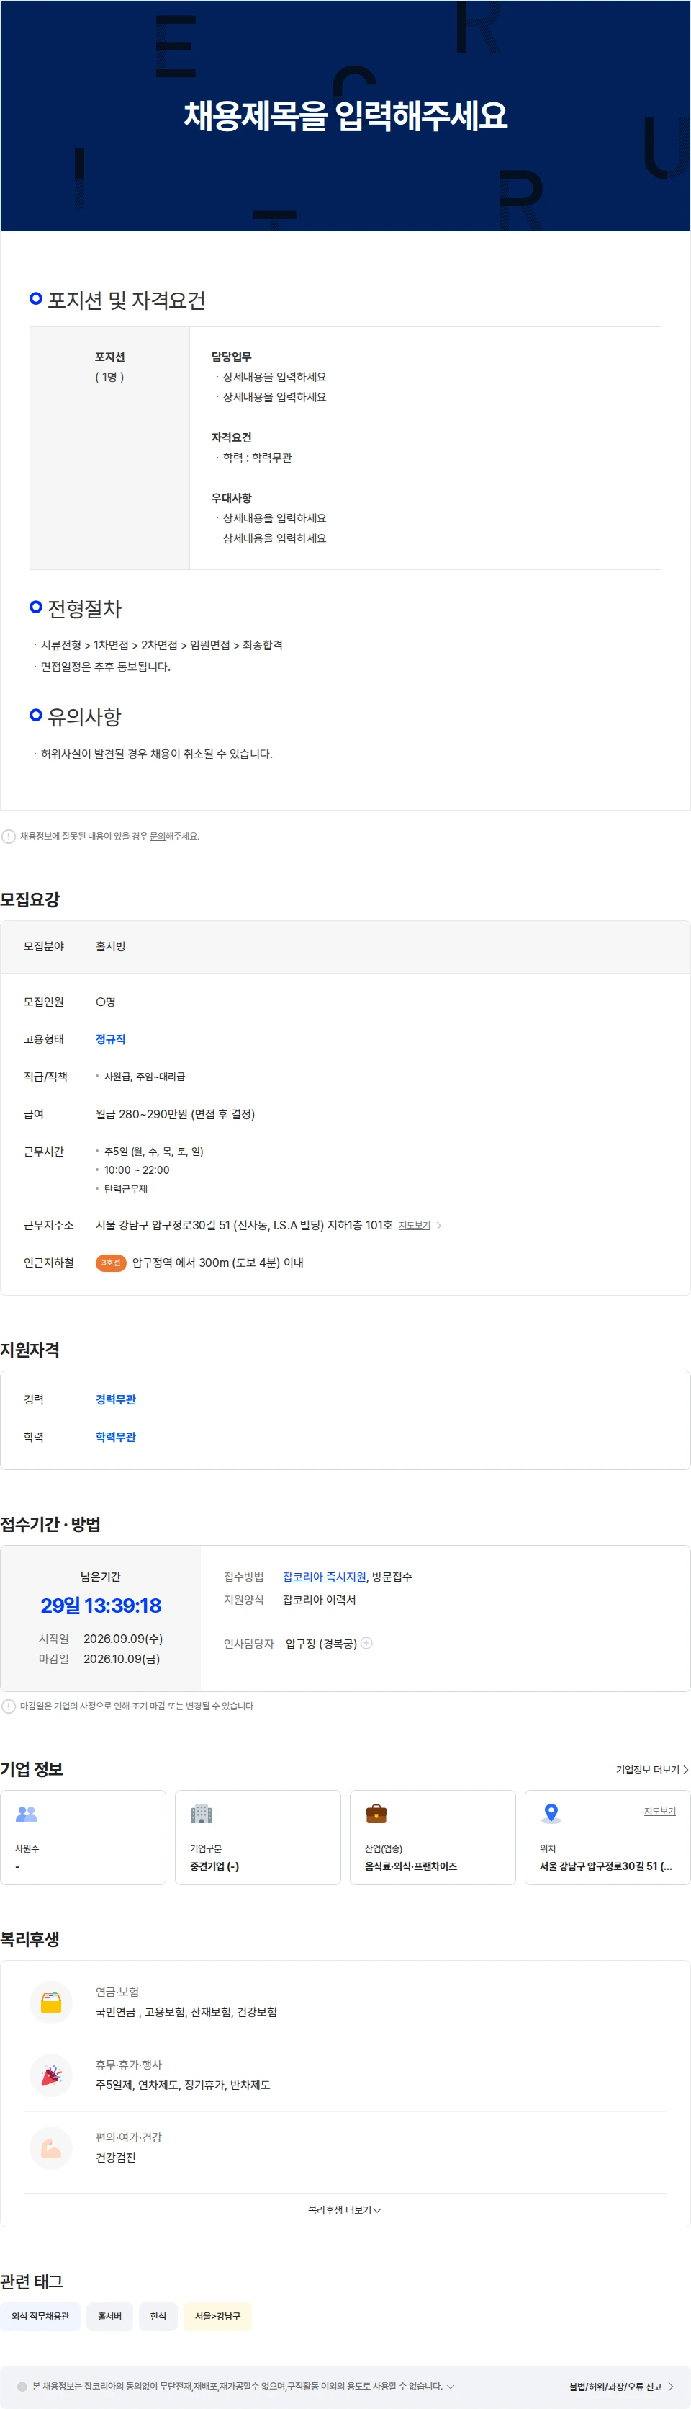Viewport: 691px width, 2409px height.
Task: Click the 정규직 employment type link
Action: tap(110, 1039)
